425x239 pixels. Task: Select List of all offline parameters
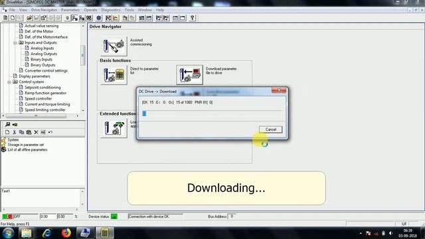pyautogui.click(x=27, y=150)
